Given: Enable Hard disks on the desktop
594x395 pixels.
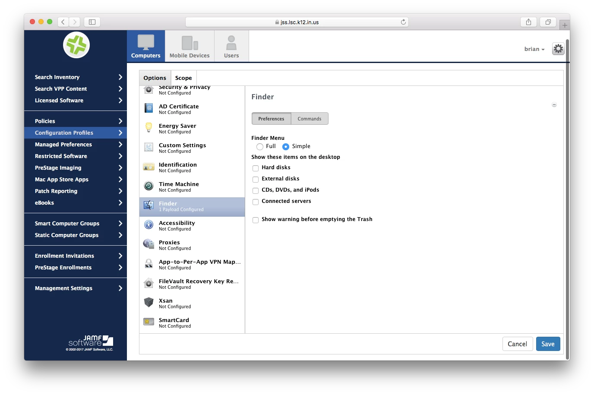Looking at the screenshot, I should 256,168.
